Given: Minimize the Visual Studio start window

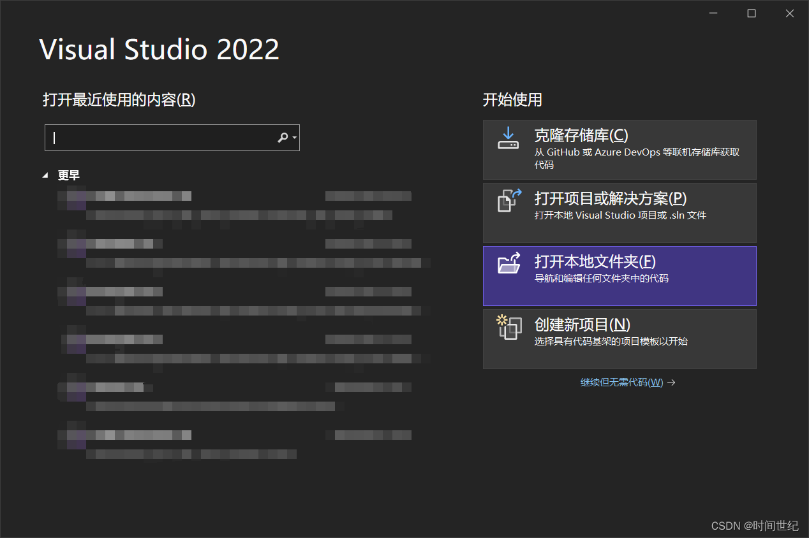Looking at the screenshot, I should point(713,13).
